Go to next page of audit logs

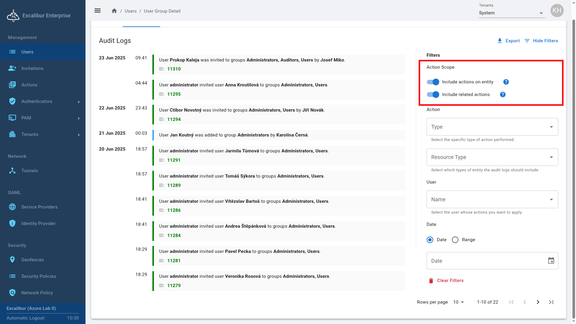click(x=538, y=302)
